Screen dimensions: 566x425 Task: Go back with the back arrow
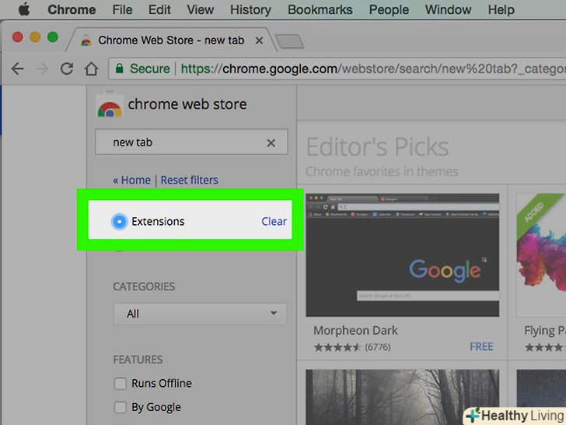tap(17, 68)
